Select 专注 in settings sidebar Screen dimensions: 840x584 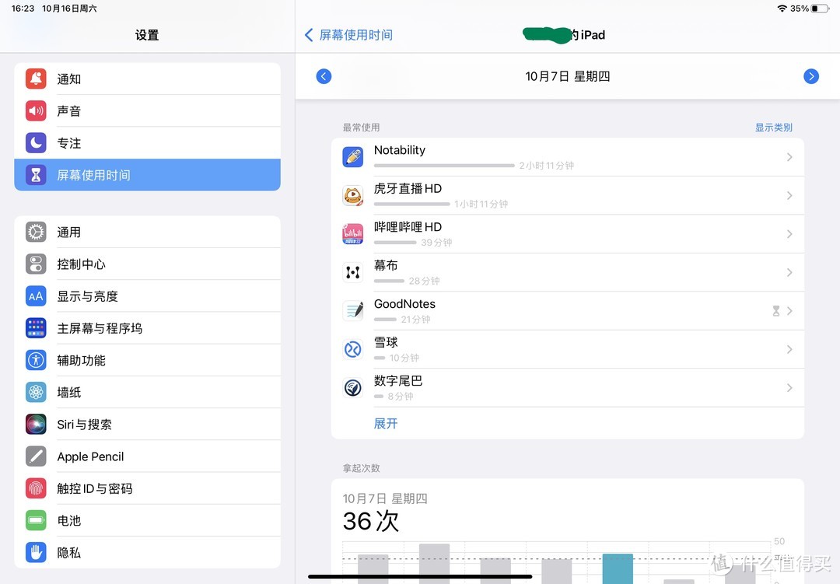(x=147, y=143)
